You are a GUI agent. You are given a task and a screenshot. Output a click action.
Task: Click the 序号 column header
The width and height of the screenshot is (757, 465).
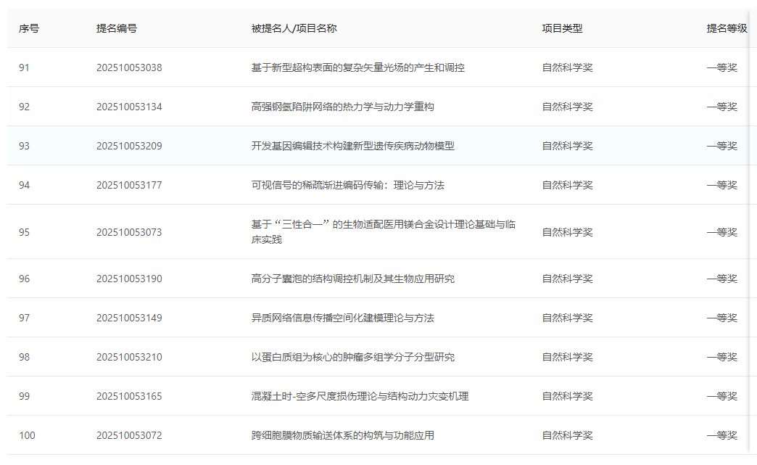pos(29,28)
